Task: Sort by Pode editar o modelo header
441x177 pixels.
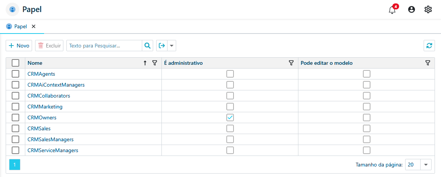Action: (327, 63)
